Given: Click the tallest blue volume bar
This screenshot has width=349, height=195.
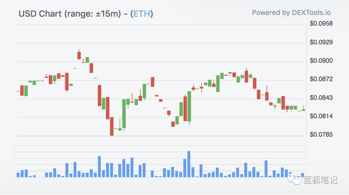Looking at the screenshot, I should point(189,164).
